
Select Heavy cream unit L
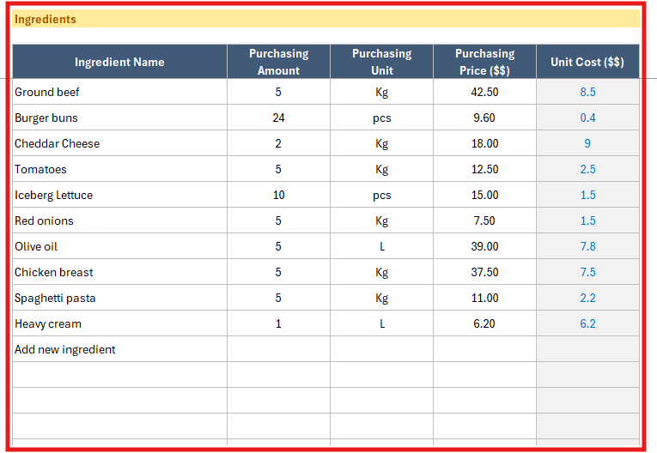point(381,323)
